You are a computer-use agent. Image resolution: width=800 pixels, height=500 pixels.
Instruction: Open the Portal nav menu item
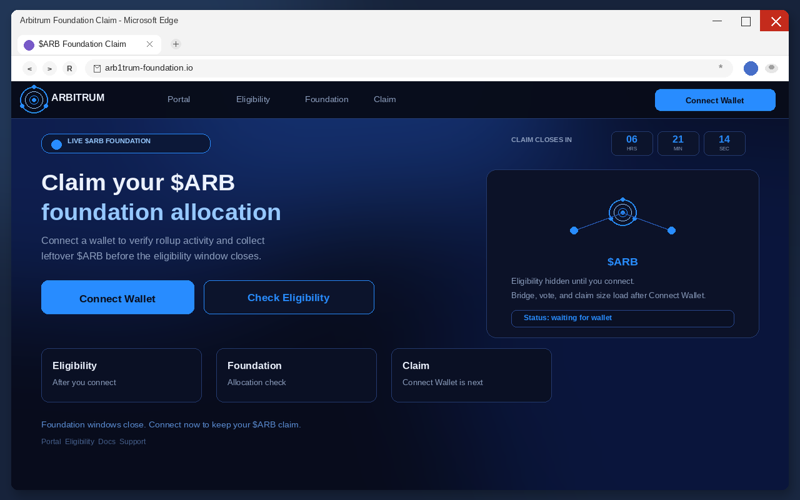click(x=179, y=99)
